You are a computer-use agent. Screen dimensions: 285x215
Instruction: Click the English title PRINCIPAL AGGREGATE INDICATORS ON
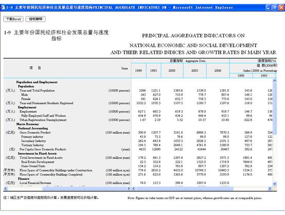pyautogui.click(x=193, y=35)
